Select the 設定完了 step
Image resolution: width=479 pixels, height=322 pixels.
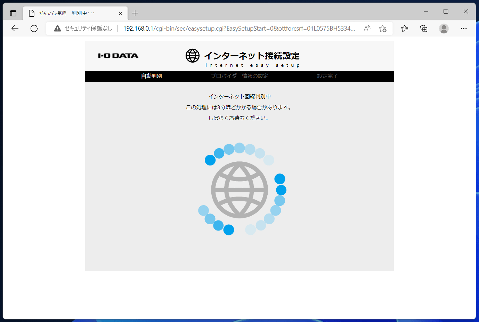click(x=327, y=76)
